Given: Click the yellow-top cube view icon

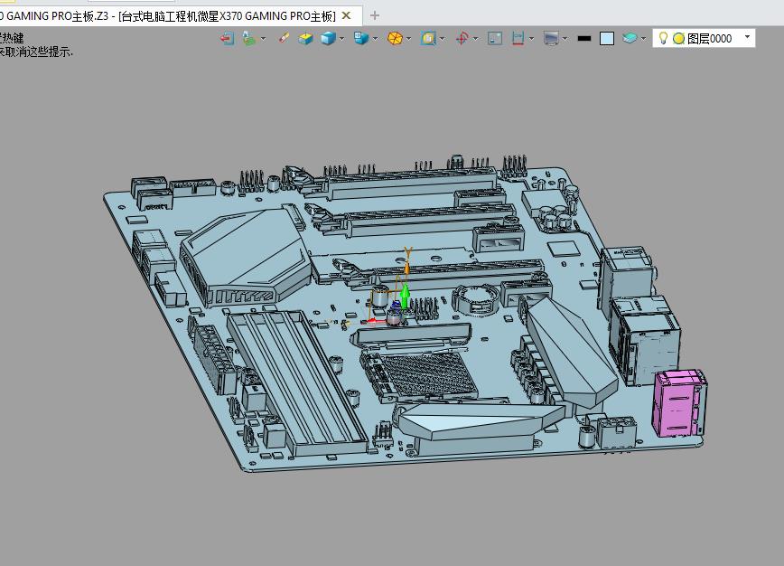Looking at the screenshot, I should [305, 39].
